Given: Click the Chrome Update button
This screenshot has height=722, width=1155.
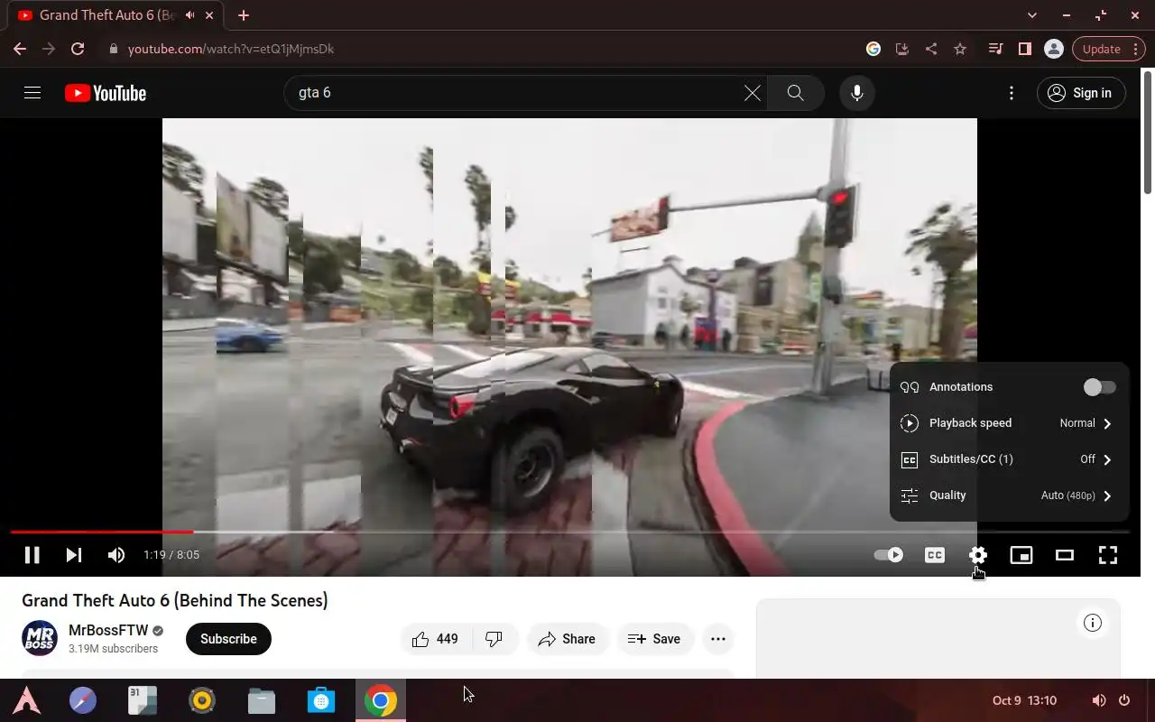Looking at the screenshot, I should (1101, 49).
